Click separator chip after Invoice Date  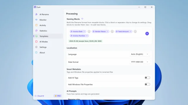[89, 32]
